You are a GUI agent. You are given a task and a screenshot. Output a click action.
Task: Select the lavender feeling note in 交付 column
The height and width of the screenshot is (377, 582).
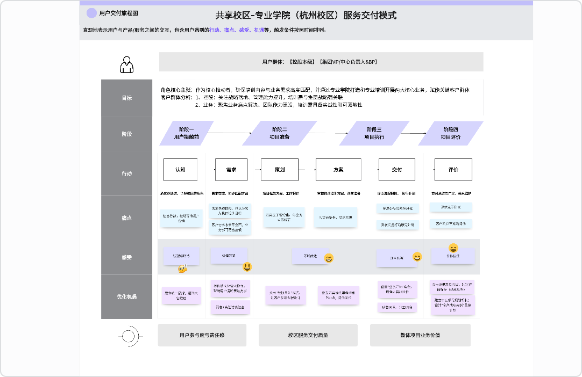(x=397, y=258)
